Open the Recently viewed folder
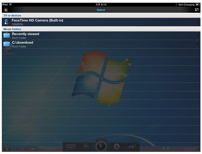The height and width of the screenshot is (154, 202). (101, 36)
